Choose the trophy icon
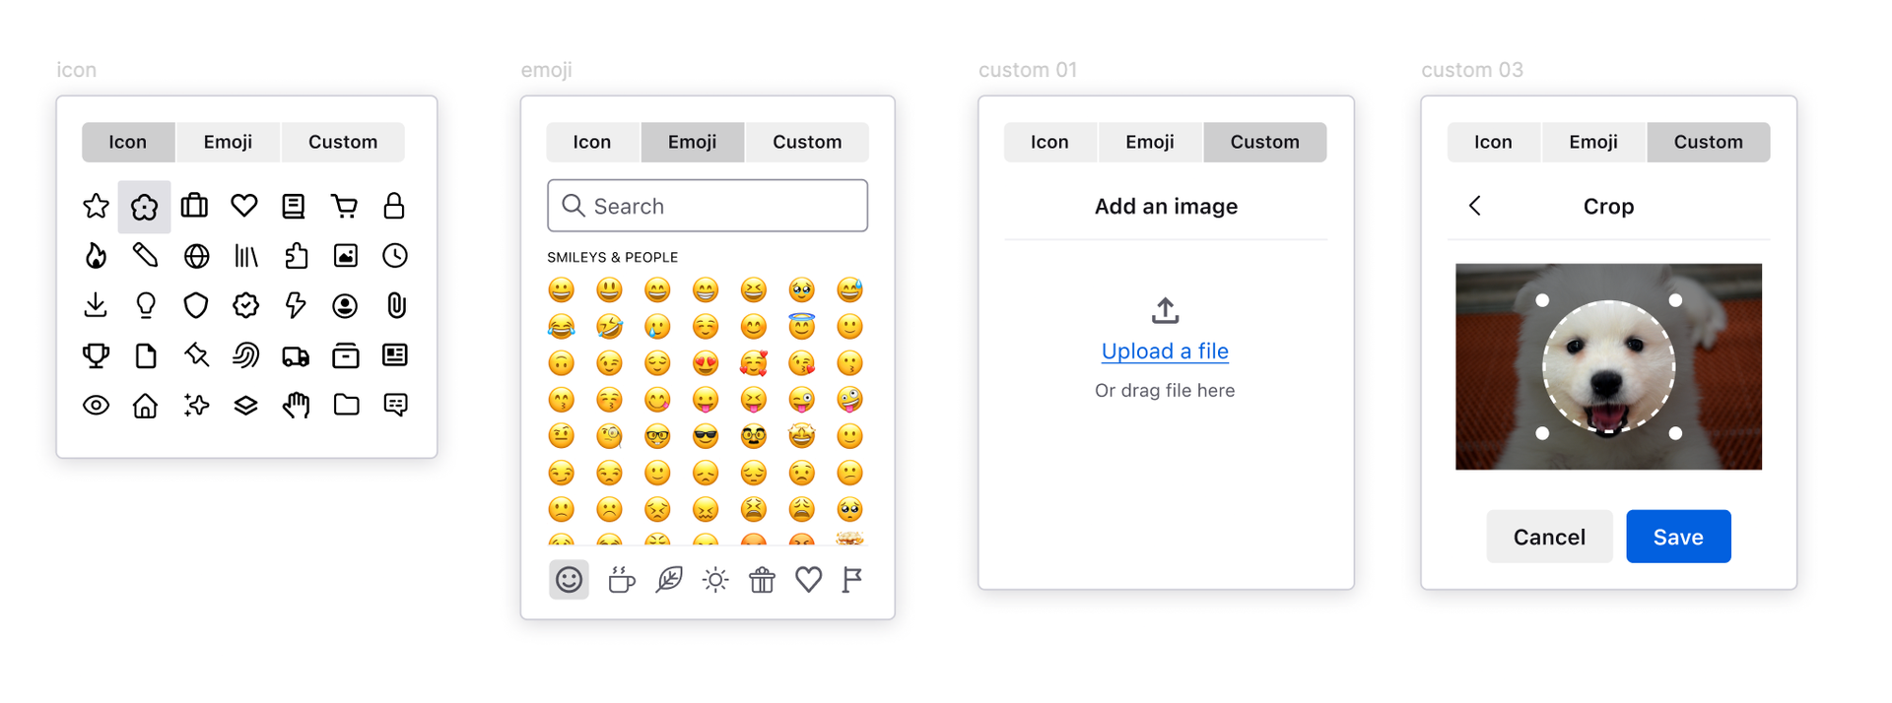Image resolution: width=1892 pixels, height=703 pixels. click(96, 355)
